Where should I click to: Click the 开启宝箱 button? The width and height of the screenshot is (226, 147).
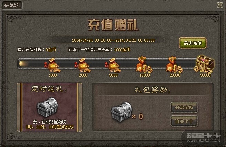184,107
